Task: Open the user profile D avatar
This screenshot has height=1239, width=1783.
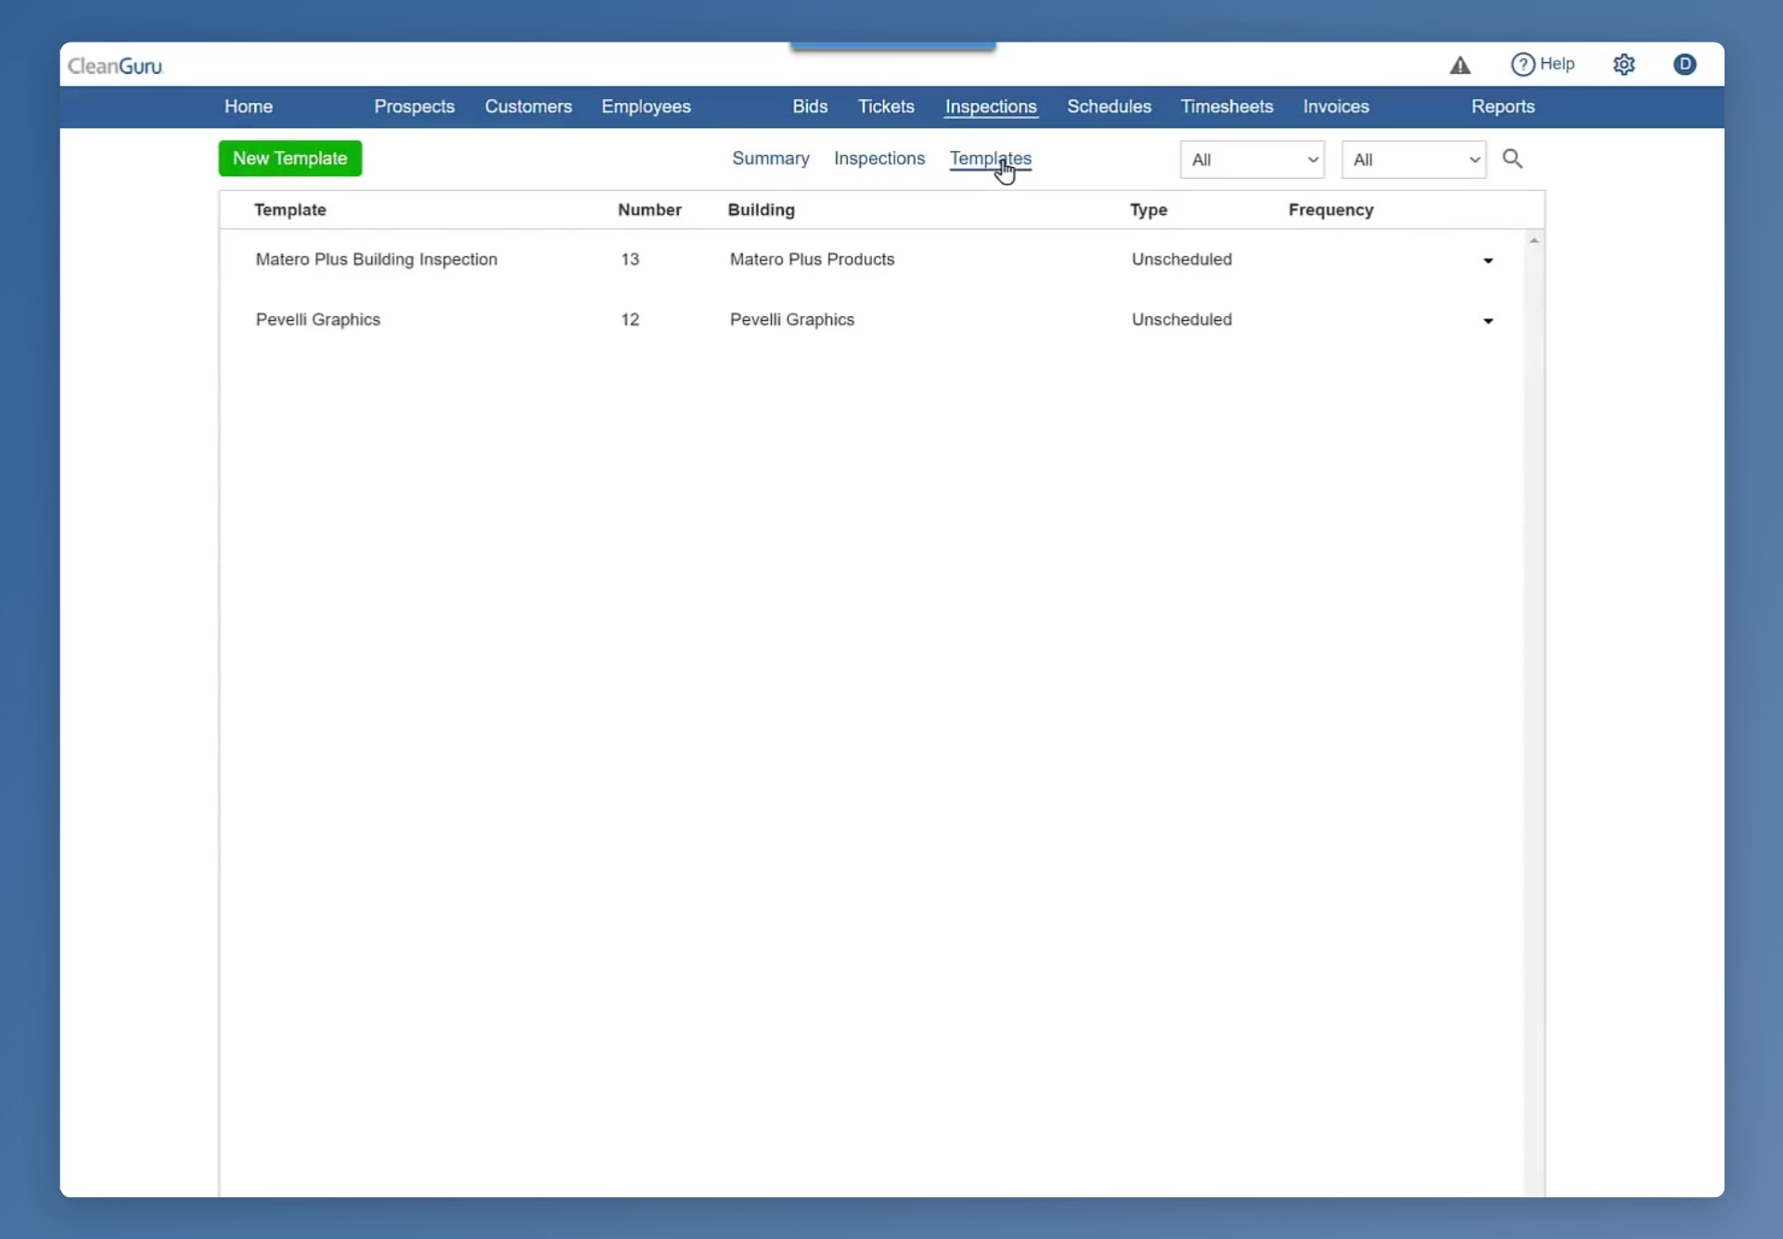Action: point(1685,64)
